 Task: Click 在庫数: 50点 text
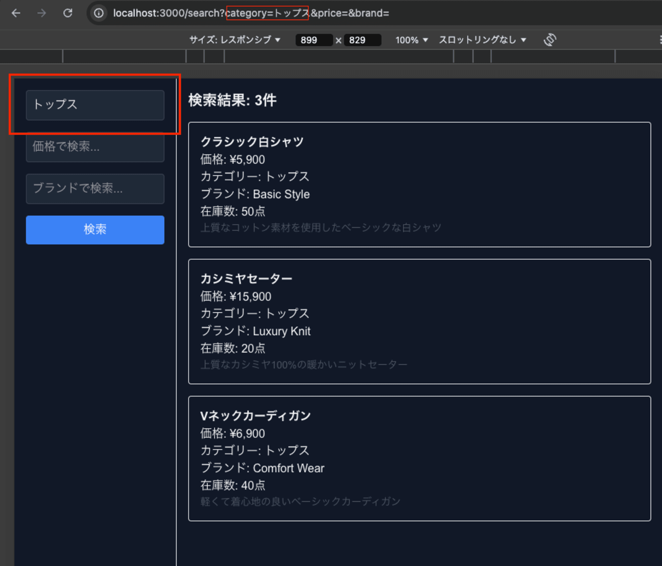[x=233, y=211]
